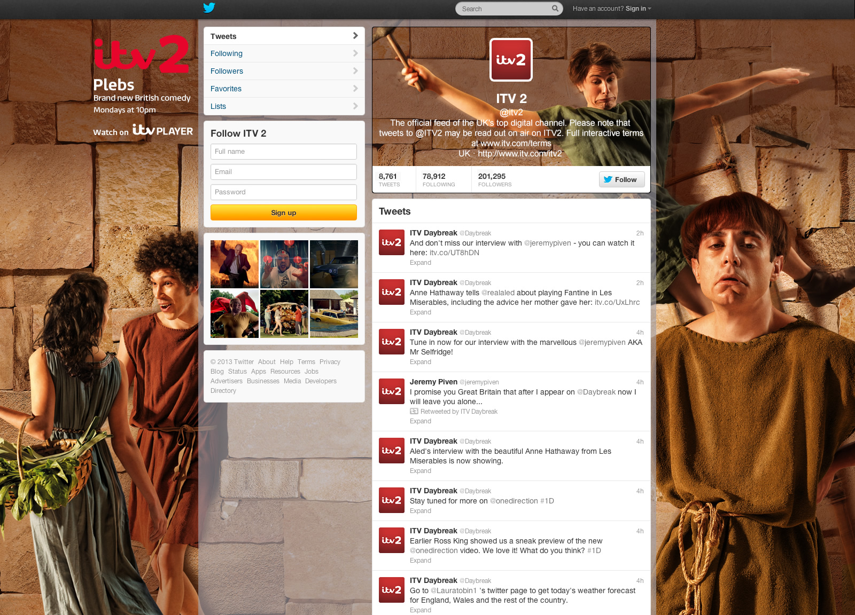Select Favorites in the sidebar menu
This screenshot has height=615, width=855.
pos(226,89)
